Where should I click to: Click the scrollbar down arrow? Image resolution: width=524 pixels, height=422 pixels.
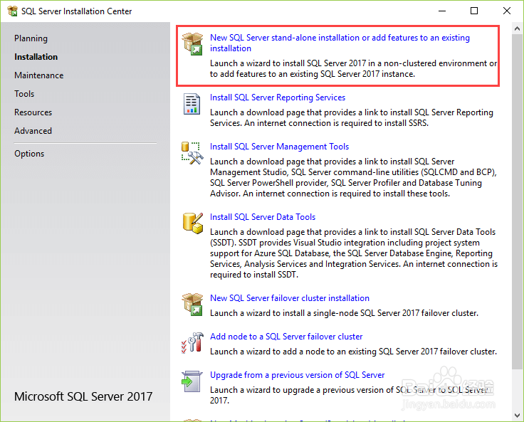coord(518,416)
